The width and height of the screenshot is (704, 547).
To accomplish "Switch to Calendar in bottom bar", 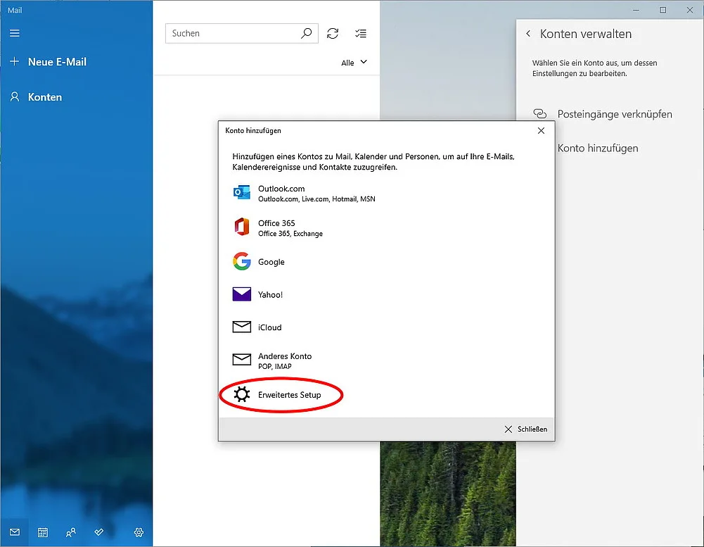I will click(x=43, y=532).
